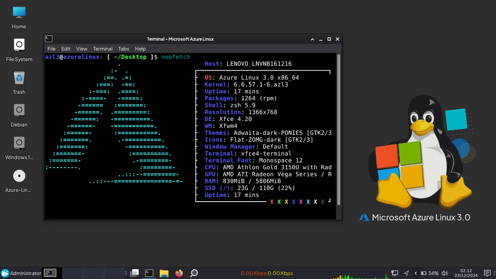Launch Firefox from the taskbar
Image resolution: width=496 pixels, height=279 pixels.
179,273
